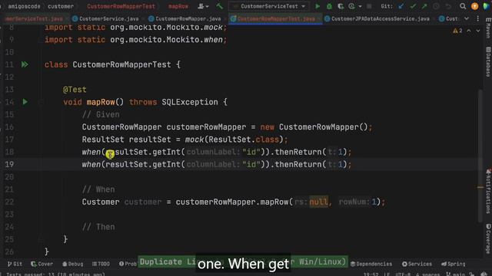
Task: Open the CustomerServiceTest run configuration dropdown
Action: (x=269, y=6)
